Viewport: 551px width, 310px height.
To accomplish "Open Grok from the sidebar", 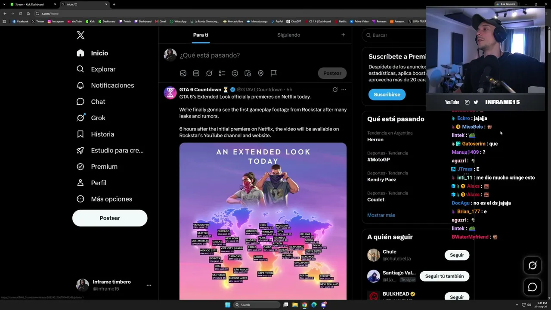I will tap(90, 118).
